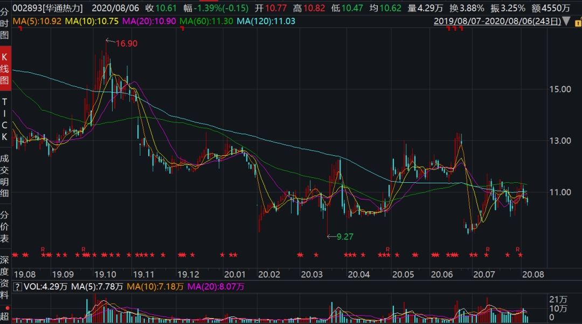This screenshot has height=324, width=582.
Task: Click the lock icon at top right
Action: tap(576, 22)
